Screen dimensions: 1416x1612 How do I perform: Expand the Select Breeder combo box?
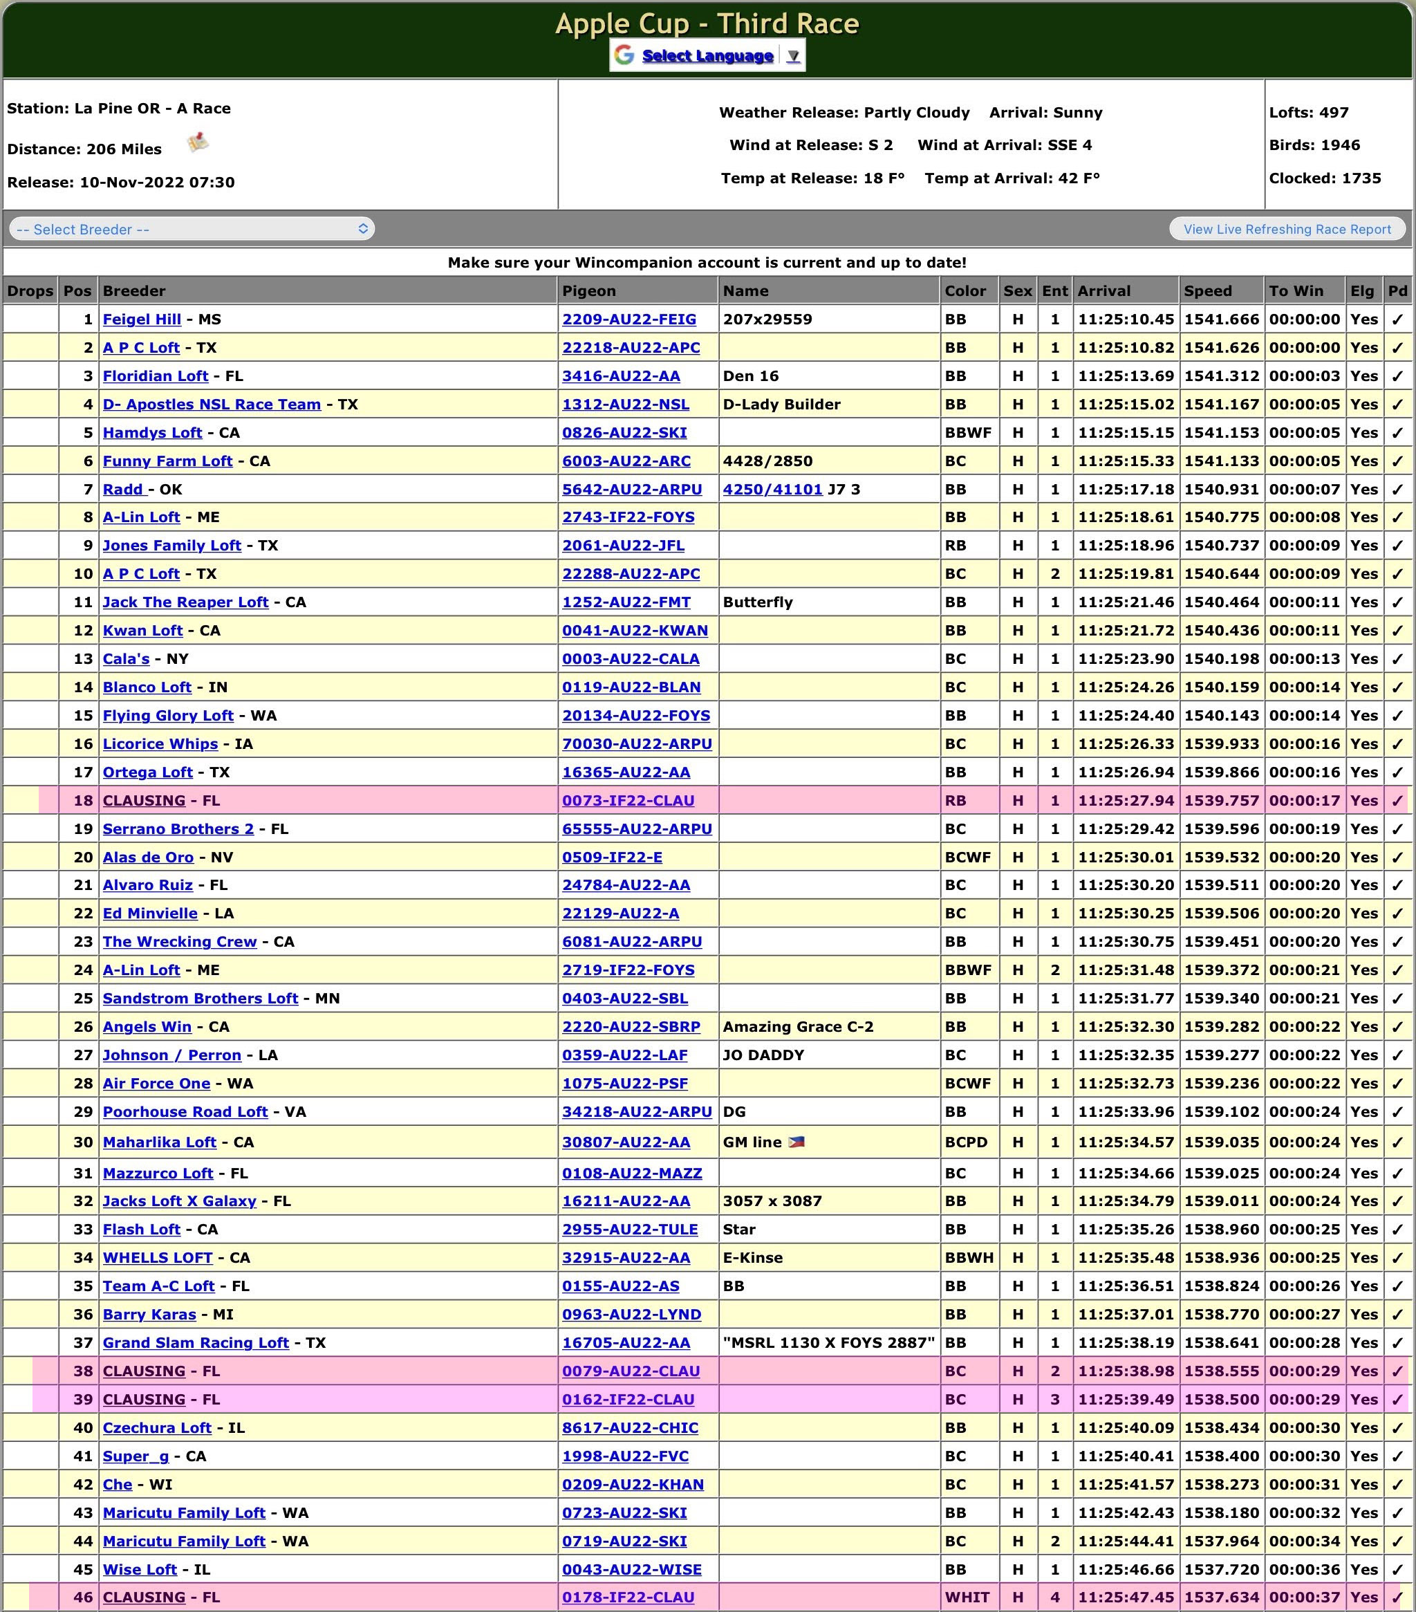coord(192,230)
